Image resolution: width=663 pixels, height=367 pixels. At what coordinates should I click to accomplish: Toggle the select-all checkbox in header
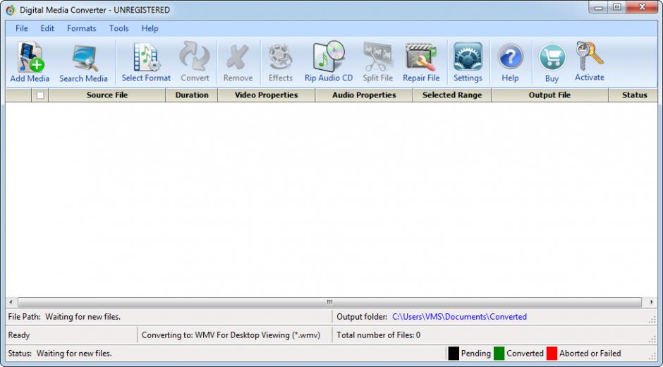coord(40,95)
